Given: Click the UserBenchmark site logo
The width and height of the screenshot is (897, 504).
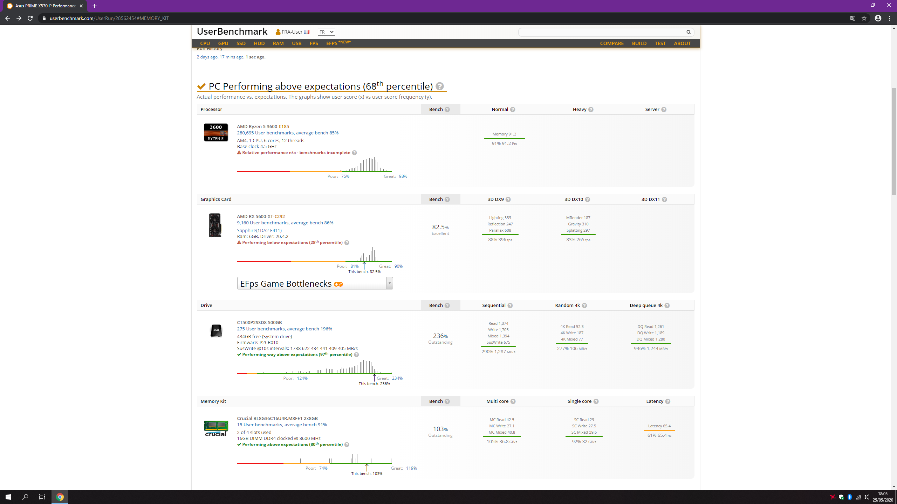Looking at the screenshot, I should 232,31.
